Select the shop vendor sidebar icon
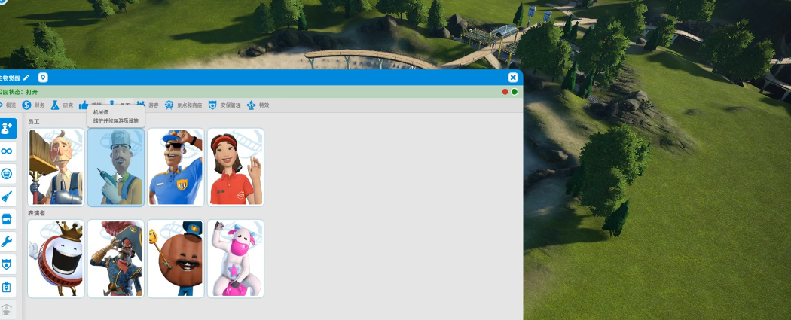 point(7,219)
